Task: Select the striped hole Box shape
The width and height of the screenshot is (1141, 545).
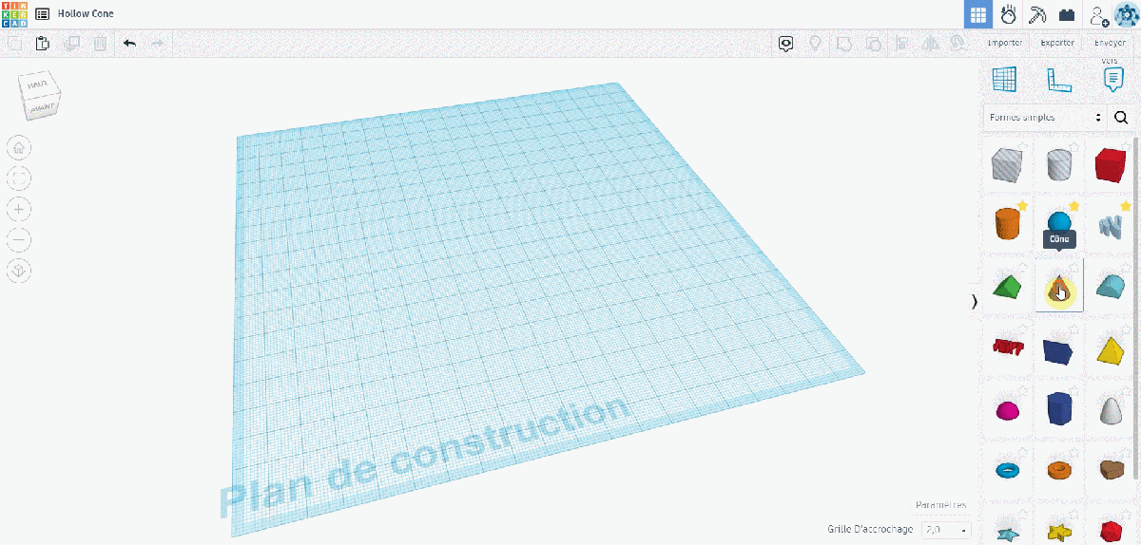Action: 1006,165
